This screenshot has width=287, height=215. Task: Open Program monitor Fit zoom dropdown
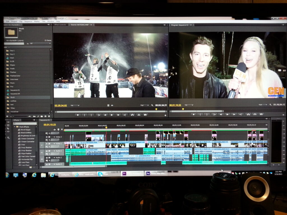[x=189, y=105]
